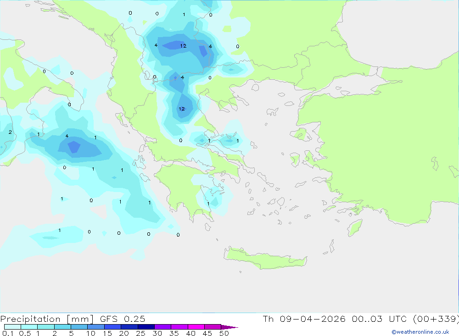Select the 15–20 mm legend swatch
This screenshot has height=336, width=459.
point(112,327)
